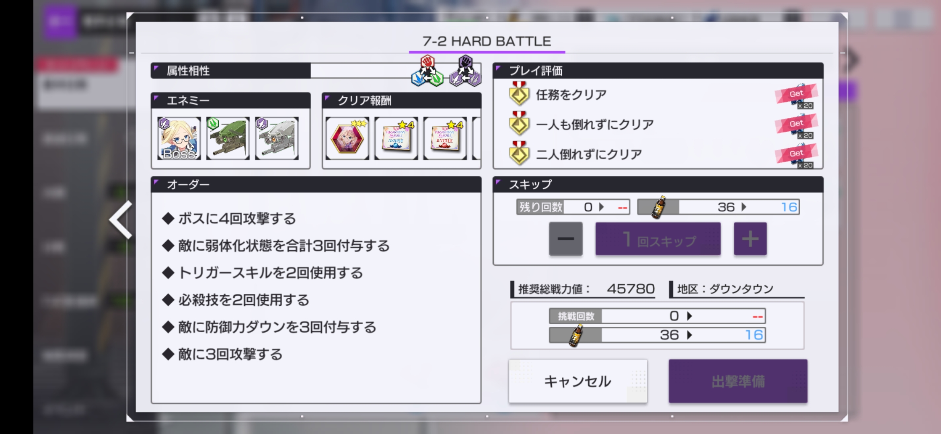
Task: Open the three-star hexagon character reward
Action: (x=347, y=138)
